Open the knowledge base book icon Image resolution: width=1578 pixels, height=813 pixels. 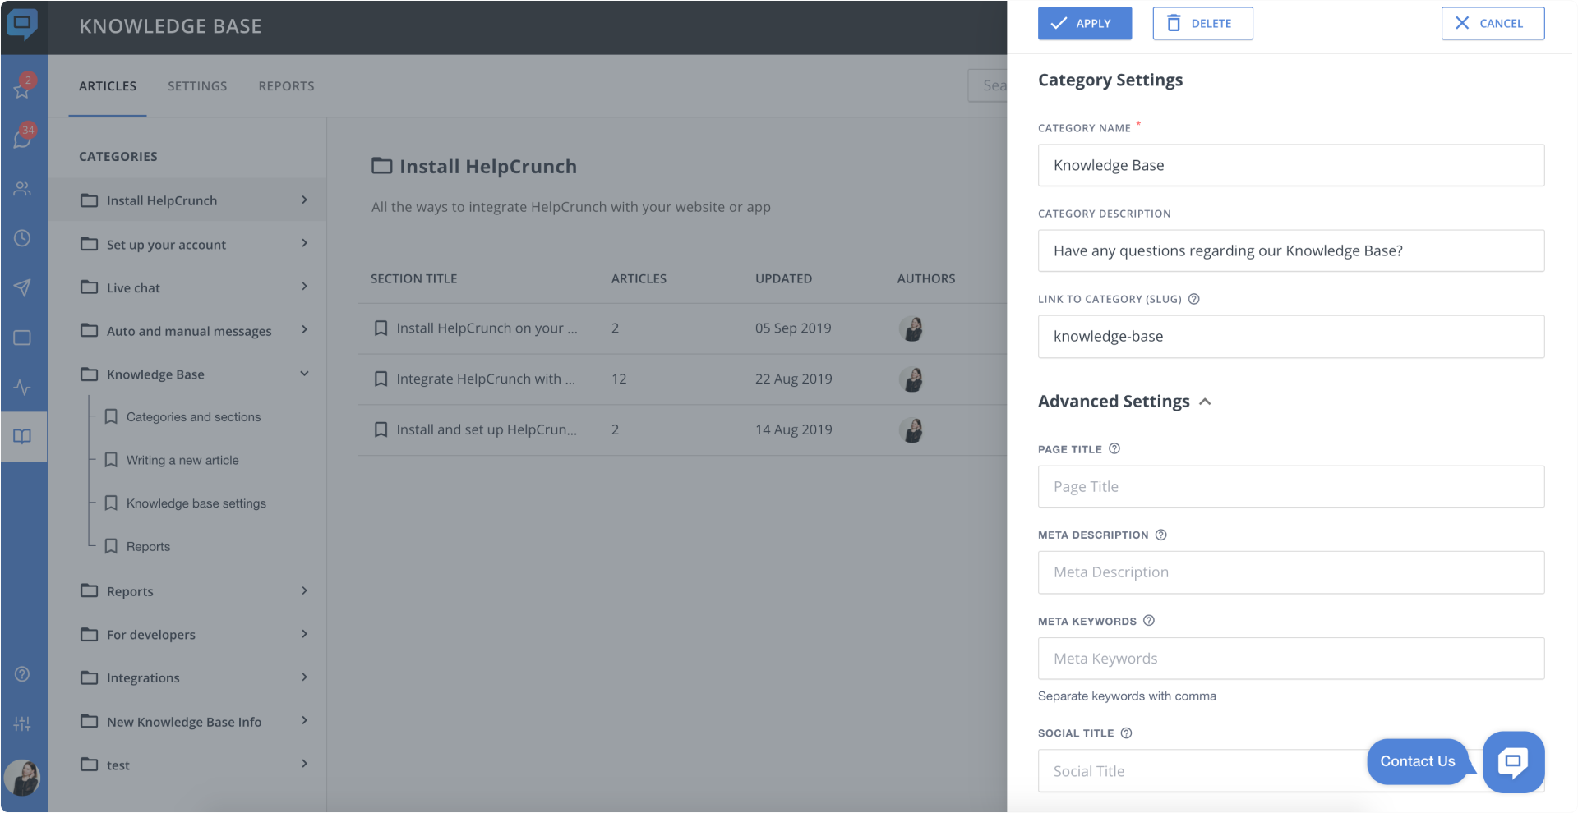click(x=22, y=436)
